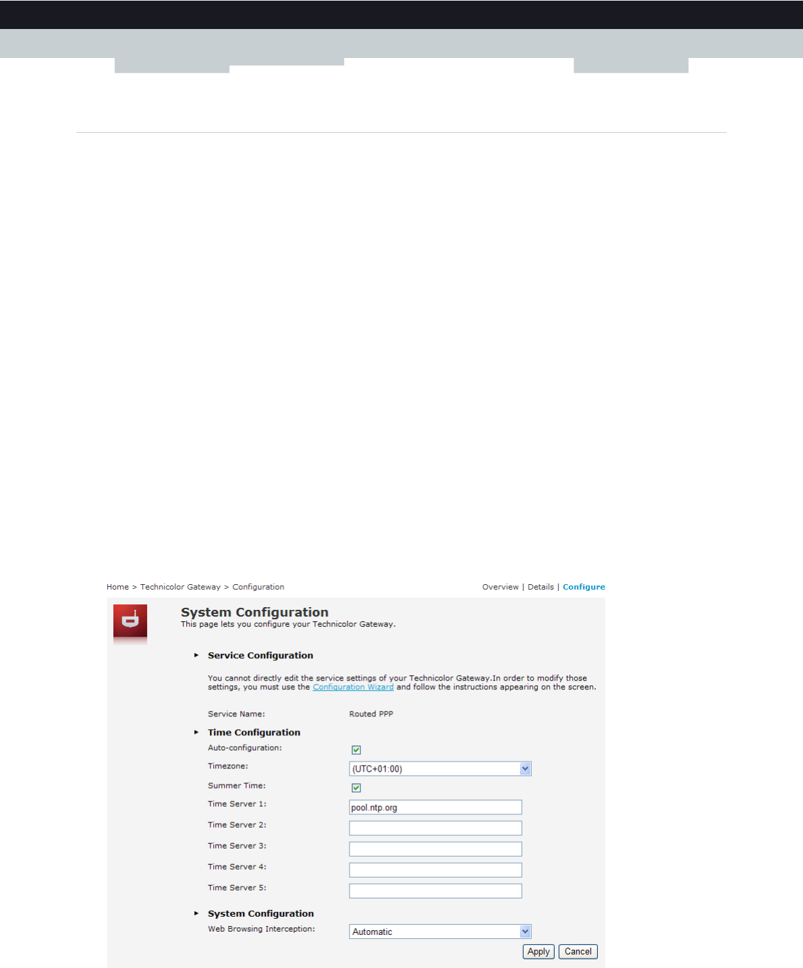Go to Home in breadcrumb
The height and width of the screenshot is (968, 803).
(117, 587)
